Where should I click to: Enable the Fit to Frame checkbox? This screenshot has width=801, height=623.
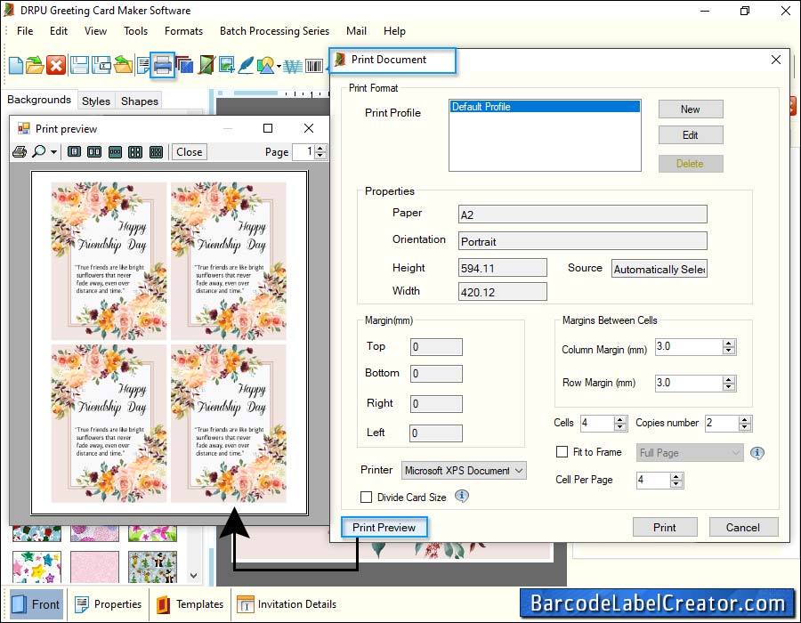pos(562,453)
